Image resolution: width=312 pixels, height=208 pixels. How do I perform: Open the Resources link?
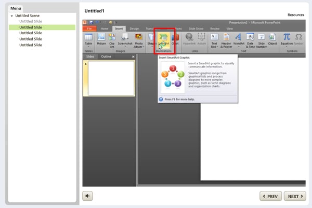coord(296,15)
